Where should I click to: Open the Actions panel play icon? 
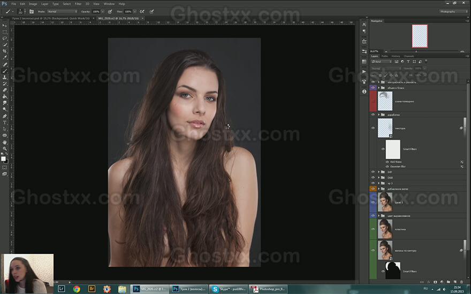[364, 72]
